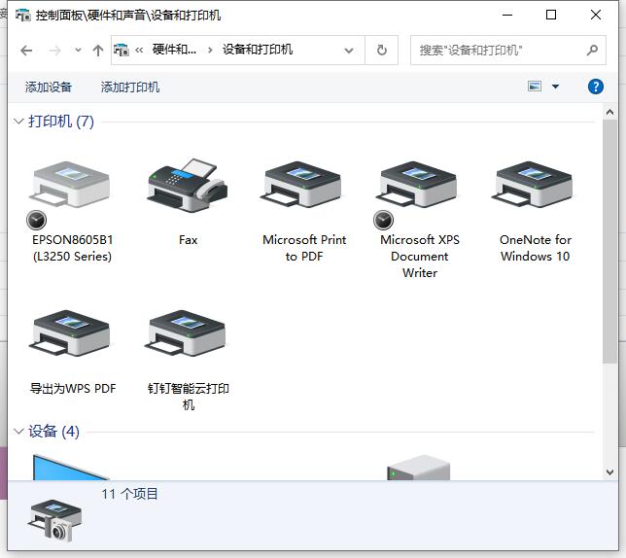Click the 打印机 (7) group header text

tap(61, 121)
